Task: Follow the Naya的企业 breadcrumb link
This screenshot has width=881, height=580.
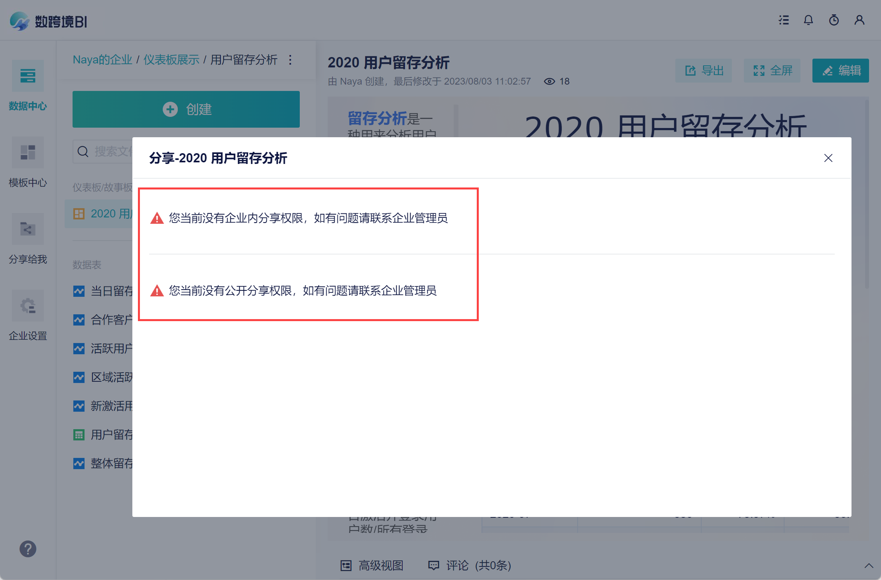Action: pos(102,60)
